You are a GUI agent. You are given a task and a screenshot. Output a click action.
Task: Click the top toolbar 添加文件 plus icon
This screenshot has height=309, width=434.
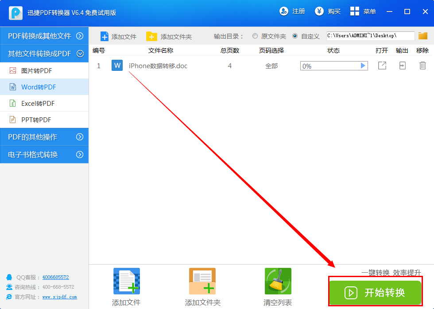(105, 36)
